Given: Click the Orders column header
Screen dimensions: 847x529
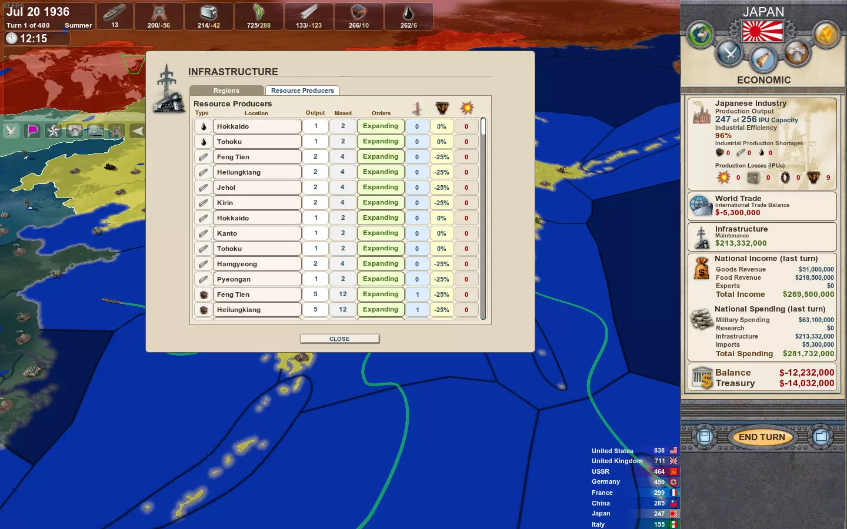Looking at the screenshot, I should tap(381, 113).
